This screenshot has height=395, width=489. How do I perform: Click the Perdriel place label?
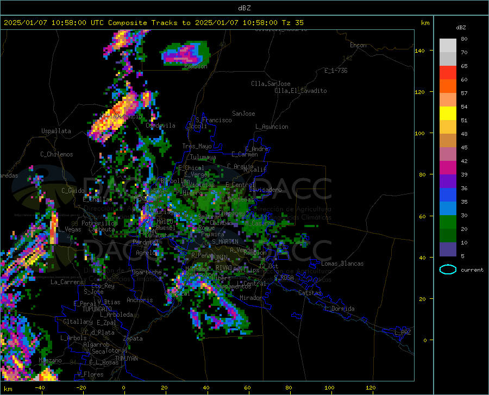pos(146,242)
